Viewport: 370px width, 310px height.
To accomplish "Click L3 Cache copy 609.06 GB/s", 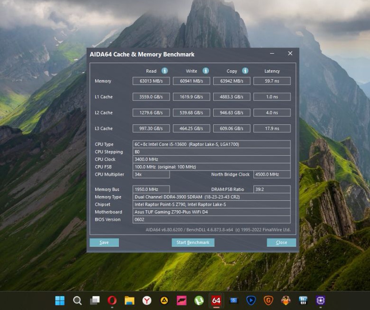I will coord(232,128).
